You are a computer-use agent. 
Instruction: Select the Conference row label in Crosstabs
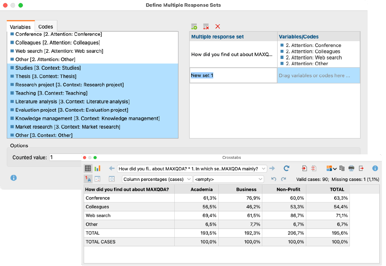(98, 198)
